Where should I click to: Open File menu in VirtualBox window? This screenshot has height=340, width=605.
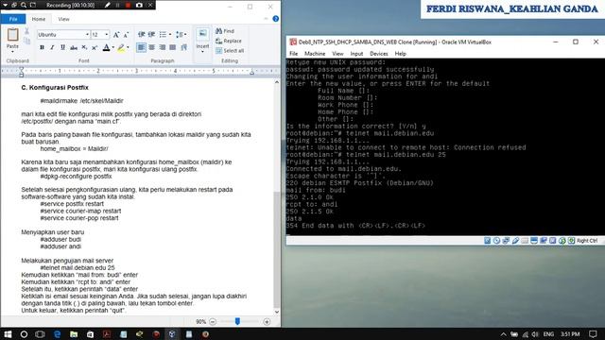click(294, 54)
